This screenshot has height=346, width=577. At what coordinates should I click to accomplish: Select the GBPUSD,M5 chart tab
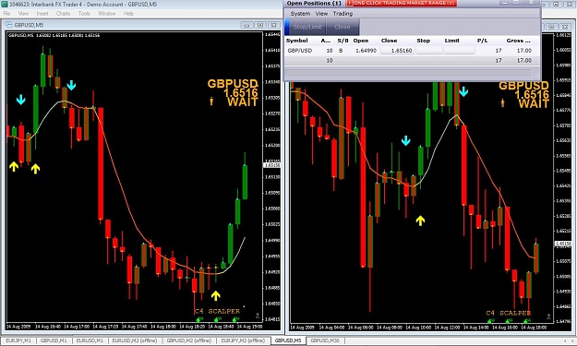pyautogui.click(x=288, y=340)
